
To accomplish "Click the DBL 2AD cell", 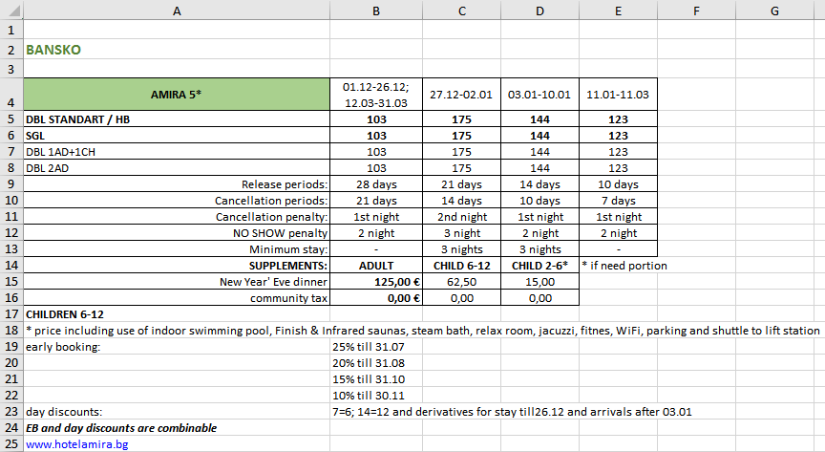I will pos(177,168).
